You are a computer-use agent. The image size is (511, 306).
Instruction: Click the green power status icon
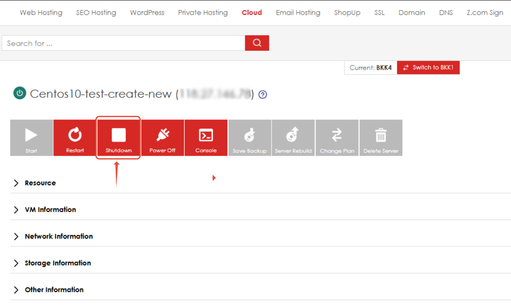tap(20, 93)
